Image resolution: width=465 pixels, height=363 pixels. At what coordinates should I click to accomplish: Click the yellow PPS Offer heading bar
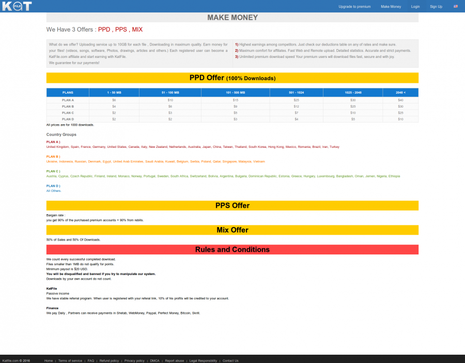click(232, 205)
